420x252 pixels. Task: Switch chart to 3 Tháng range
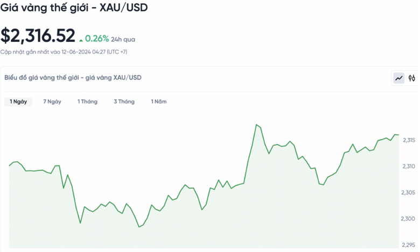(124, 102)
